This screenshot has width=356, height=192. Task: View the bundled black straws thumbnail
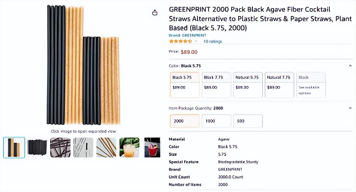coord(37,148)
